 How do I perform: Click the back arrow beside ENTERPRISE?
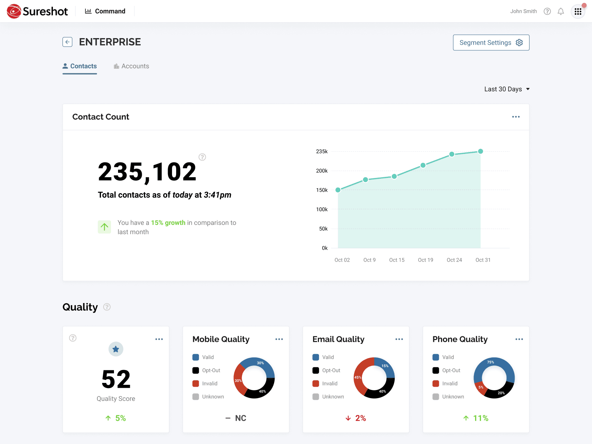[x=67, y=42]
